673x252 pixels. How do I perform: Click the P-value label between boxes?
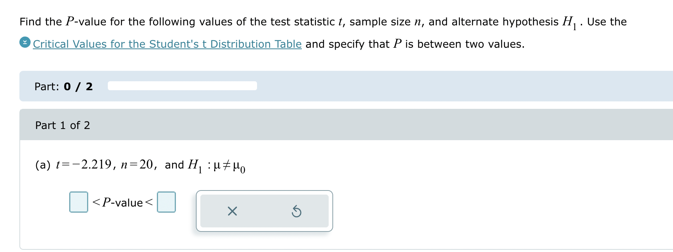tap(122, 202)
